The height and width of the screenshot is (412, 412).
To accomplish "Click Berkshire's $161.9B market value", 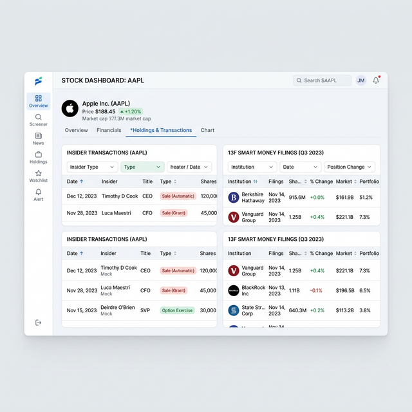I will point(345,198).
